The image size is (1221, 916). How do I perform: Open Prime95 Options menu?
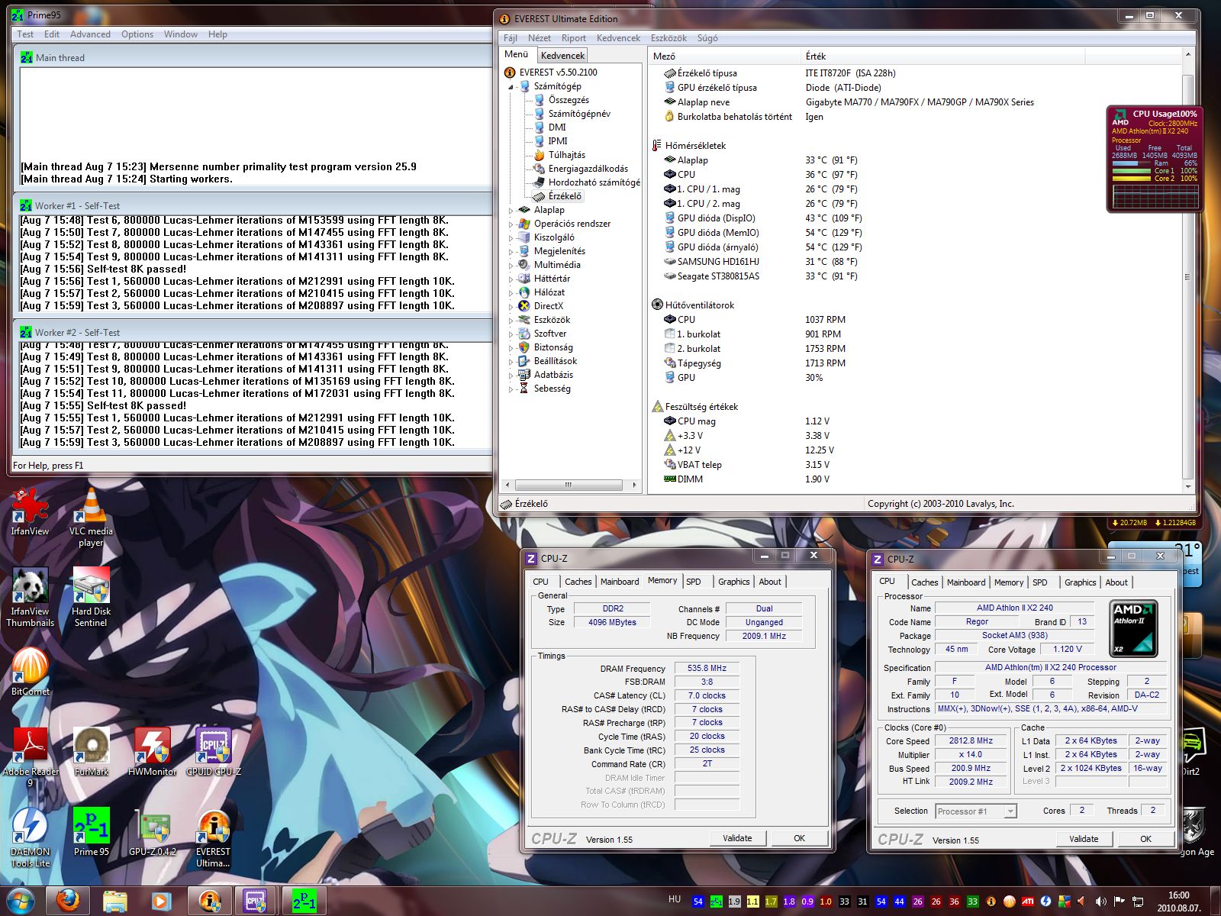tap(137, 34)
